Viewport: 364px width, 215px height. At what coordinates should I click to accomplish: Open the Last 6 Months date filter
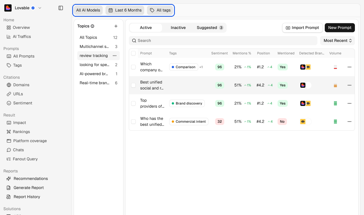pos(125,10)
